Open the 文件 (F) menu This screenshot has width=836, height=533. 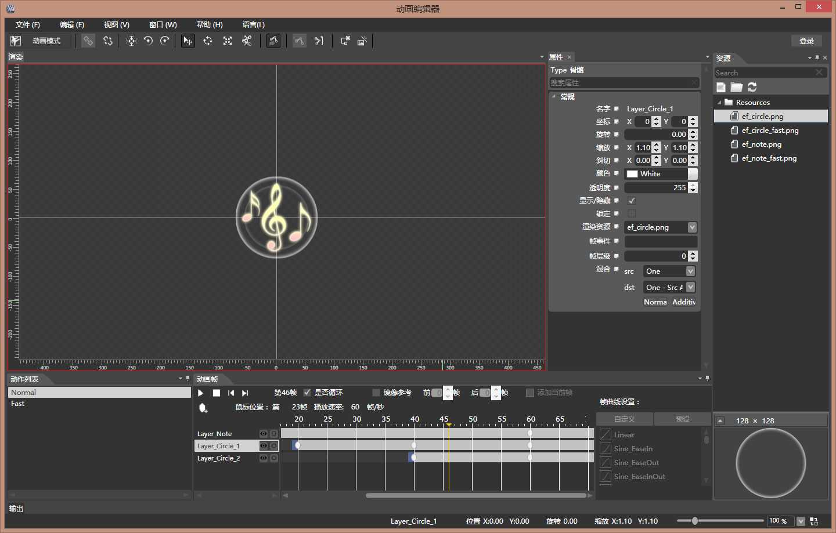(x=28, y=24)
